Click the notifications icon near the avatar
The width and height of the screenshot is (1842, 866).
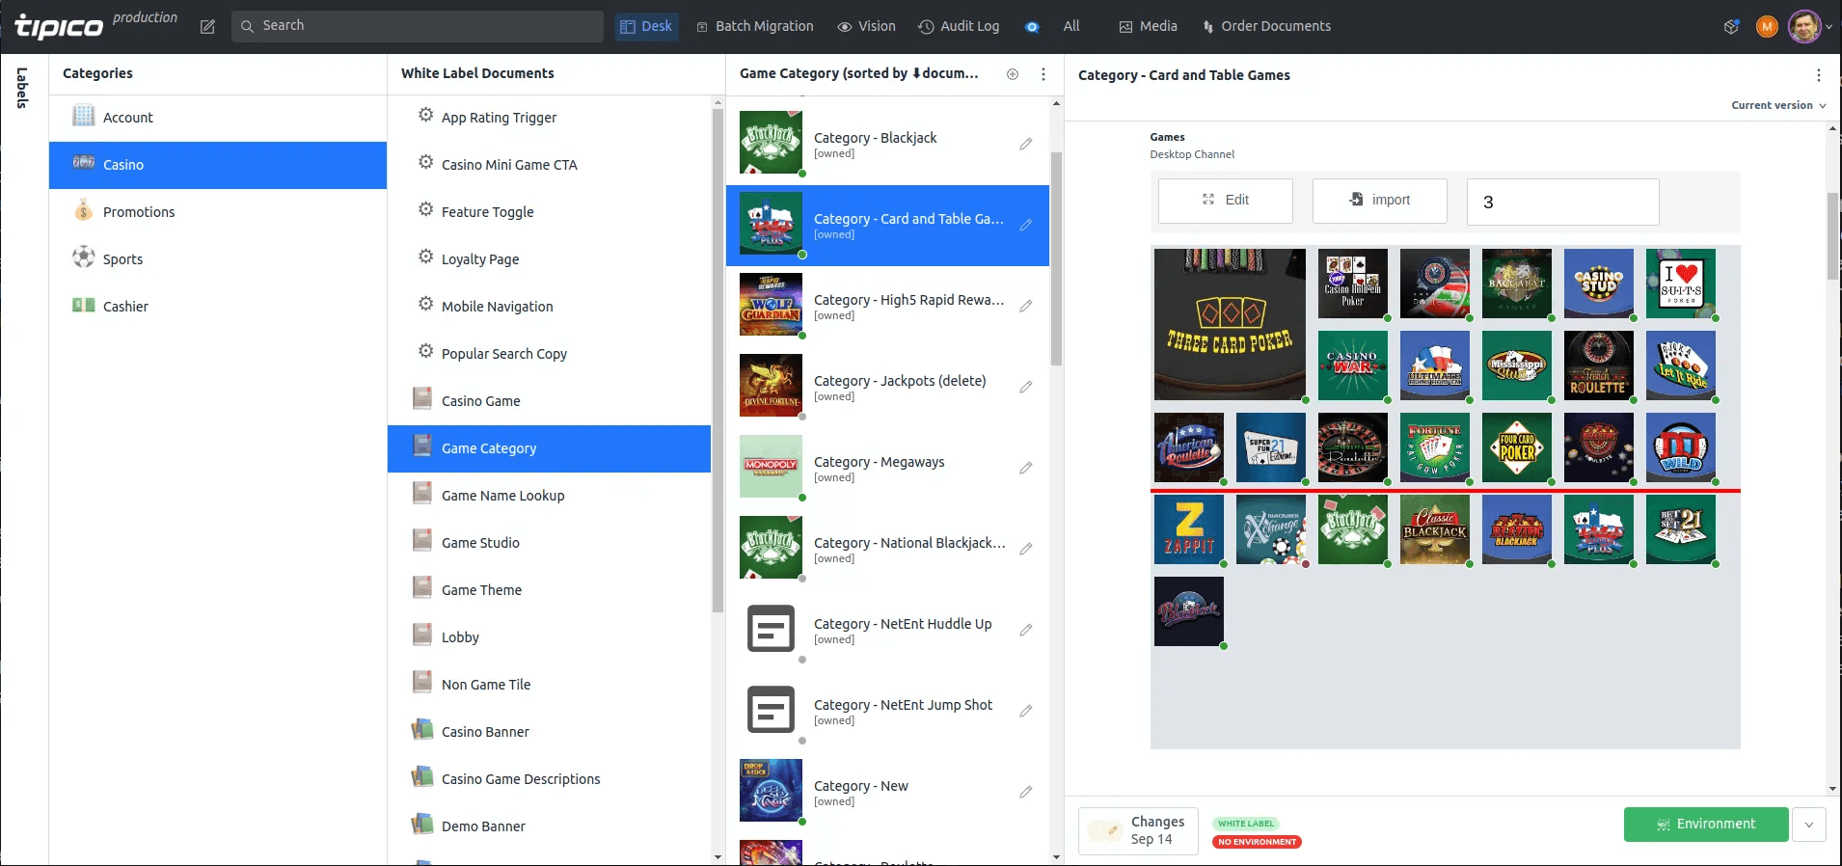click(x=1731, y=27)
